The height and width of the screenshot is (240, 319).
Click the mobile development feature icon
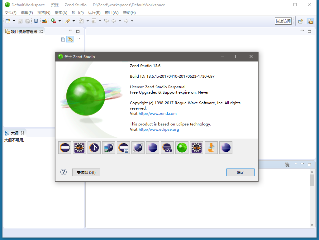[108, 147]
